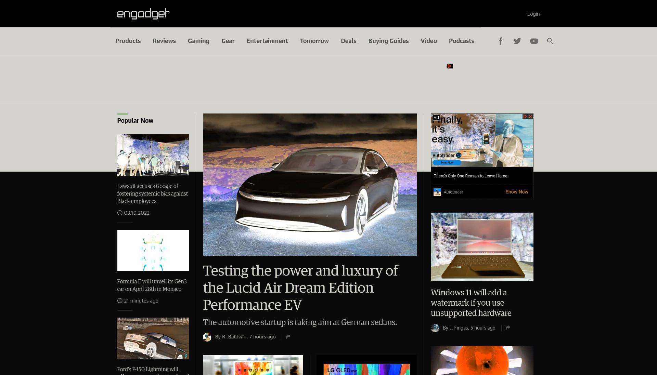The image size is (657, 375).
Task: Click the Lucid Air car hero image
Action: 310,185
